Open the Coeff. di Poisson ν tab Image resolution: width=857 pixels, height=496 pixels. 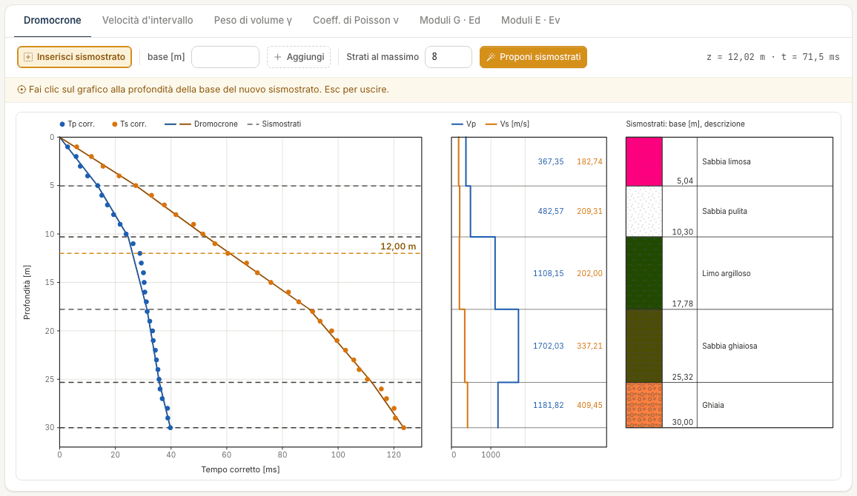(x=356, y=21)
